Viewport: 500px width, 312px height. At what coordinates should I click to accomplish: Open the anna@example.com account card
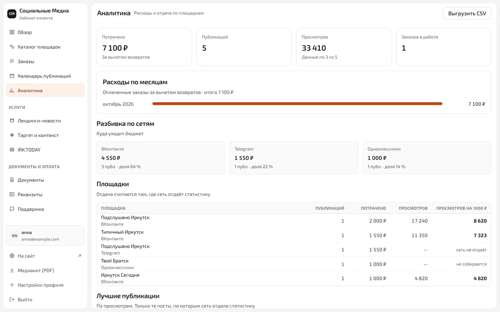coord(45,236)
